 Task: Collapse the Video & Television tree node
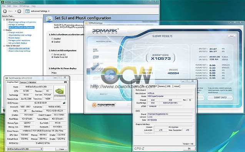point(4,46)
